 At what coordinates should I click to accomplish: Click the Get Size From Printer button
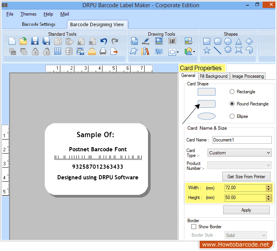pyautogui.click(x=246, y=177)
